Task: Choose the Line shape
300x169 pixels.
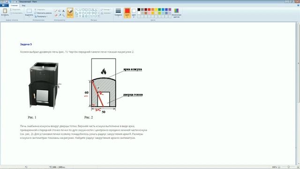Action: (77, 10)
